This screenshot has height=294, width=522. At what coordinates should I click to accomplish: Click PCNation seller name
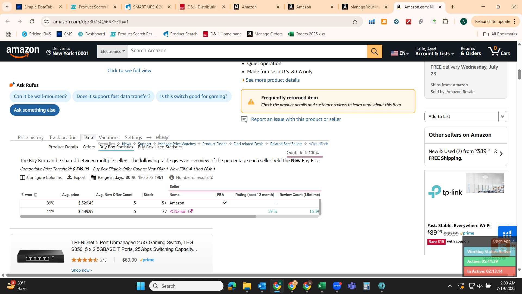tap(178, 212)
